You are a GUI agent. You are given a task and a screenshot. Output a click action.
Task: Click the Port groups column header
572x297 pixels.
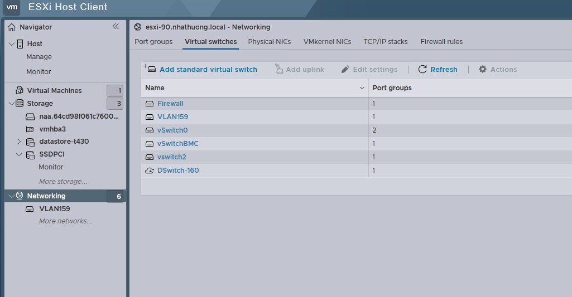coord(392,88)
